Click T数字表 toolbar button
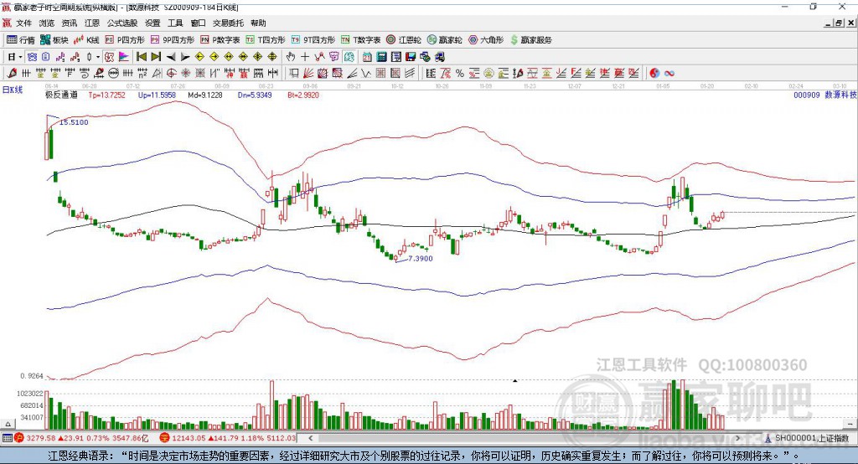Image resolution: width=858 pixels, height=464 pixels. 360,39
